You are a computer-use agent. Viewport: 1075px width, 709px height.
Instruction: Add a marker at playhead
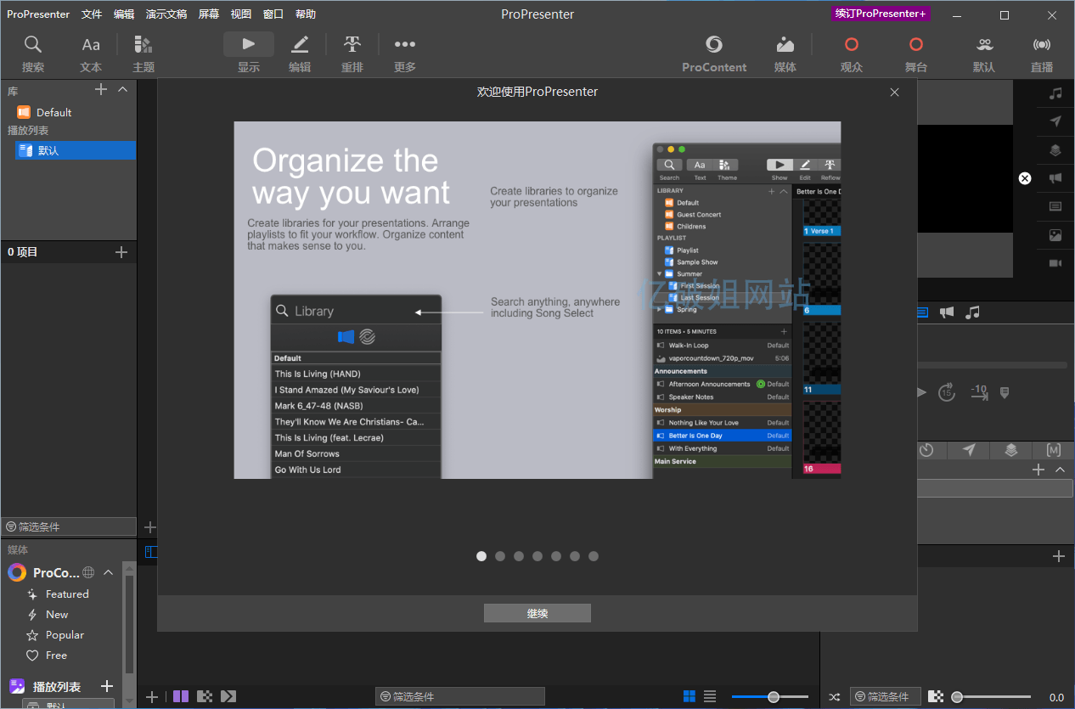click(1005, 392)
